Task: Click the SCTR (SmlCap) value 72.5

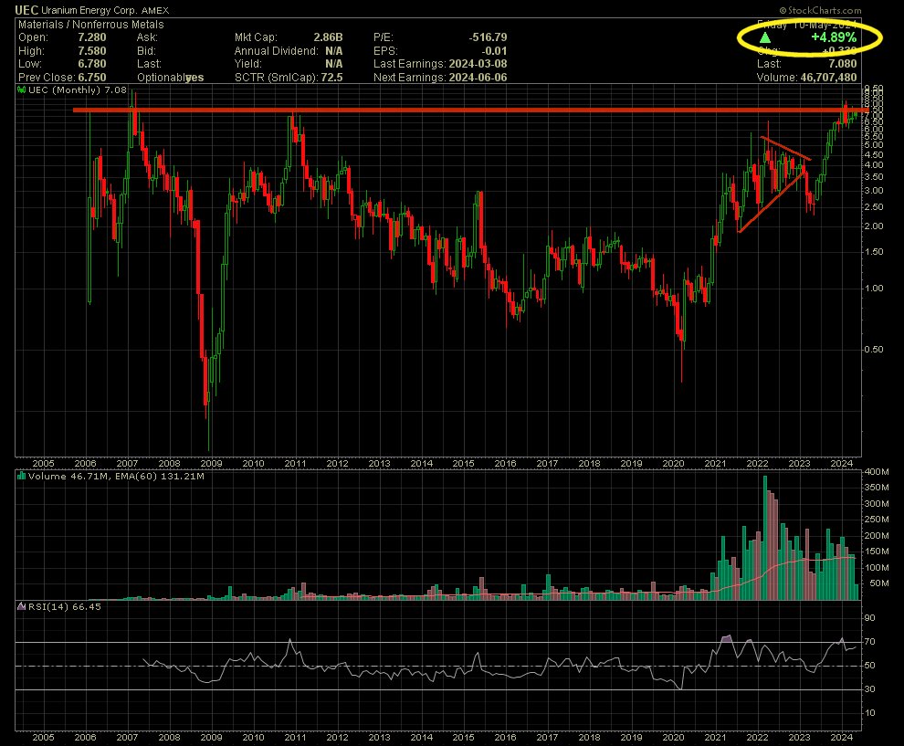Action: 334,79
